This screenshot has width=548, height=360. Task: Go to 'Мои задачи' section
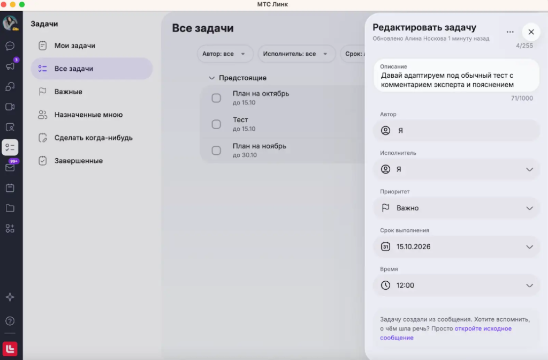(x=92, y=46)
